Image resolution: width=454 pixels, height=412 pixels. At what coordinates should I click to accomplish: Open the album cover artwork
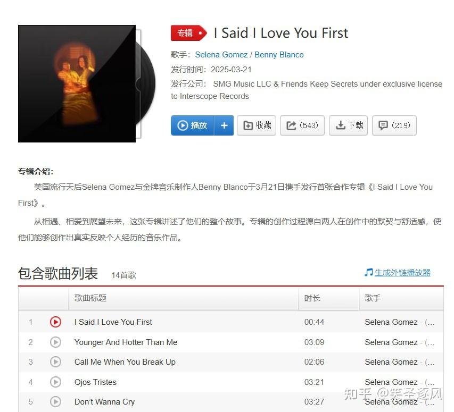point(77,83)
